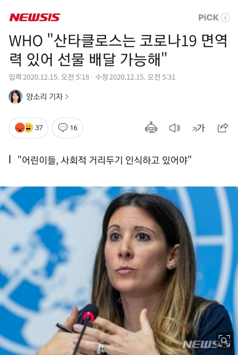The width and height of the screenshot is (238, 355).
Task: Tap the subheading quote about 사회적 거리두기
Action: [104, 160]
